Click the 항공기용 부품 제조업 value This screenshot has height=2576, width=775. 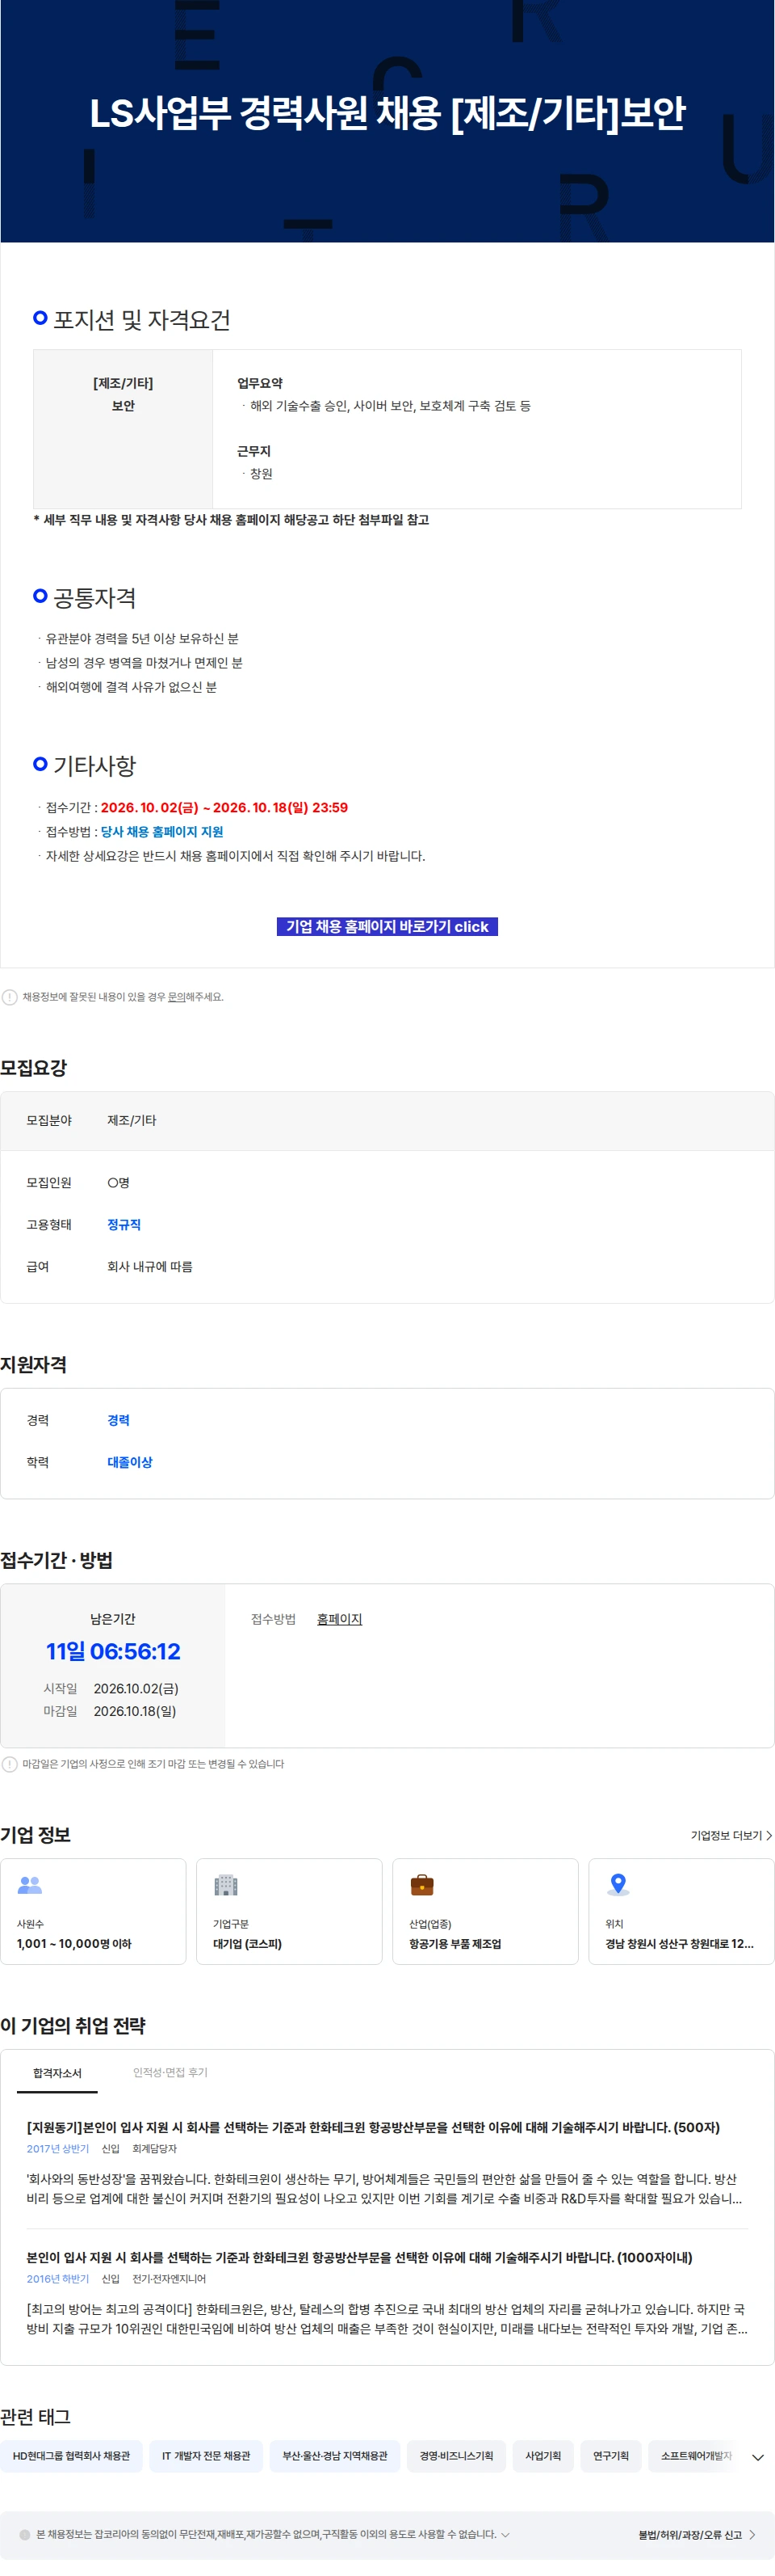click(455, 1944)
